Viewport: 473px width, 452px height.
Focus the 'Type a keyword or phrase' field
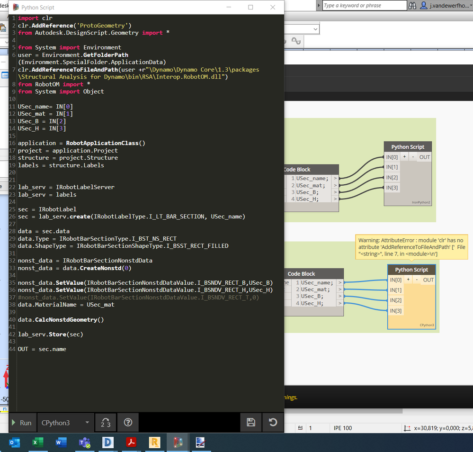[365, 5]
